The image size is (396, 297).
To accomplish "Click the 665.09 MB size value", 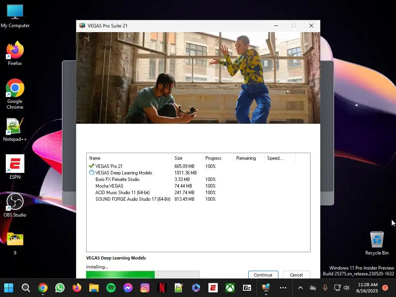I will [x=184, y=166].
